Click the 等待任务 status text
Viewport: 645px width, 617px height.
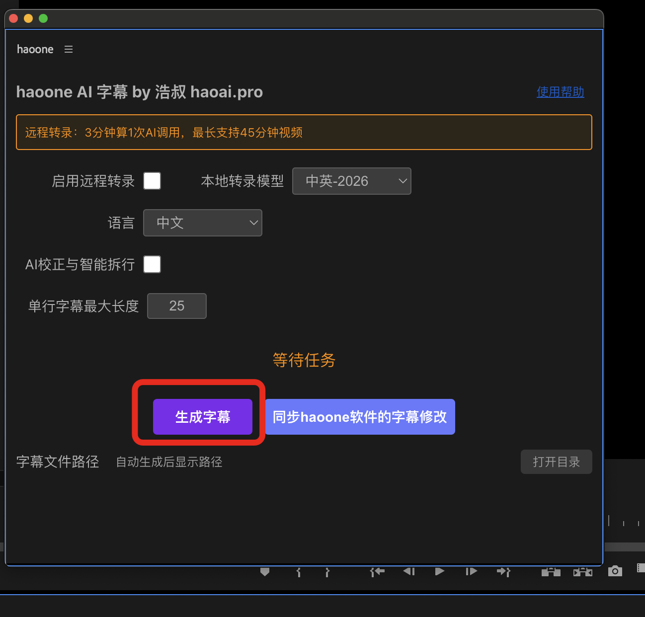pyautogui.click(x=304, y=360)
